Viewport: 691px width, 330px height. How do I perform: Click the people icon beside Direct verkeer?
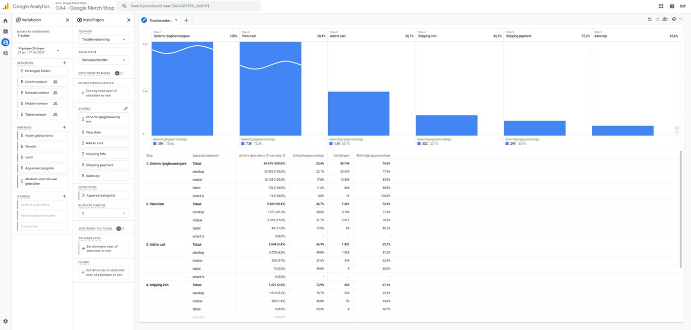tap(55, 82)
